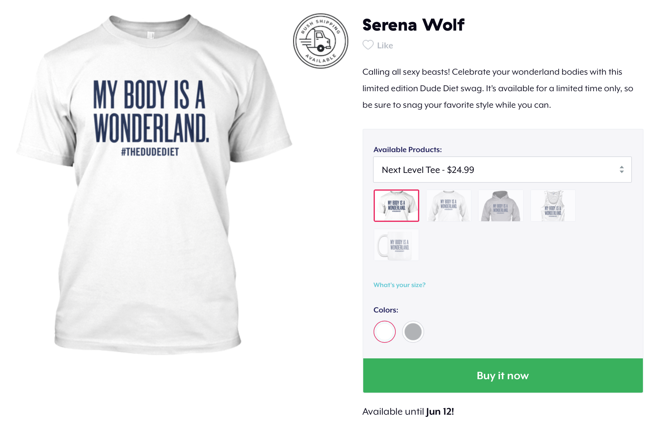Click the up-down arrows on product selector
Screen dimensions: 653x426
[621, 170]
